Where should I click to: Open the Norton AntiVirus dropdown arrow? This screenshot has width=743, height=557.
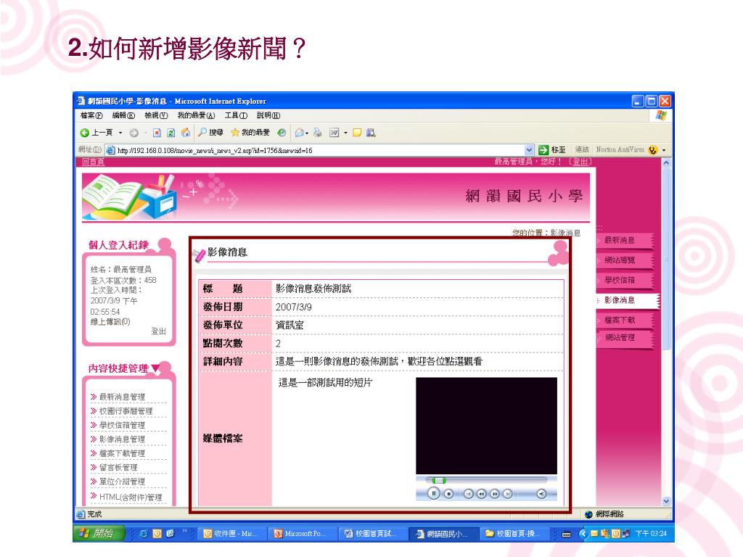click(x=664, y=150)
